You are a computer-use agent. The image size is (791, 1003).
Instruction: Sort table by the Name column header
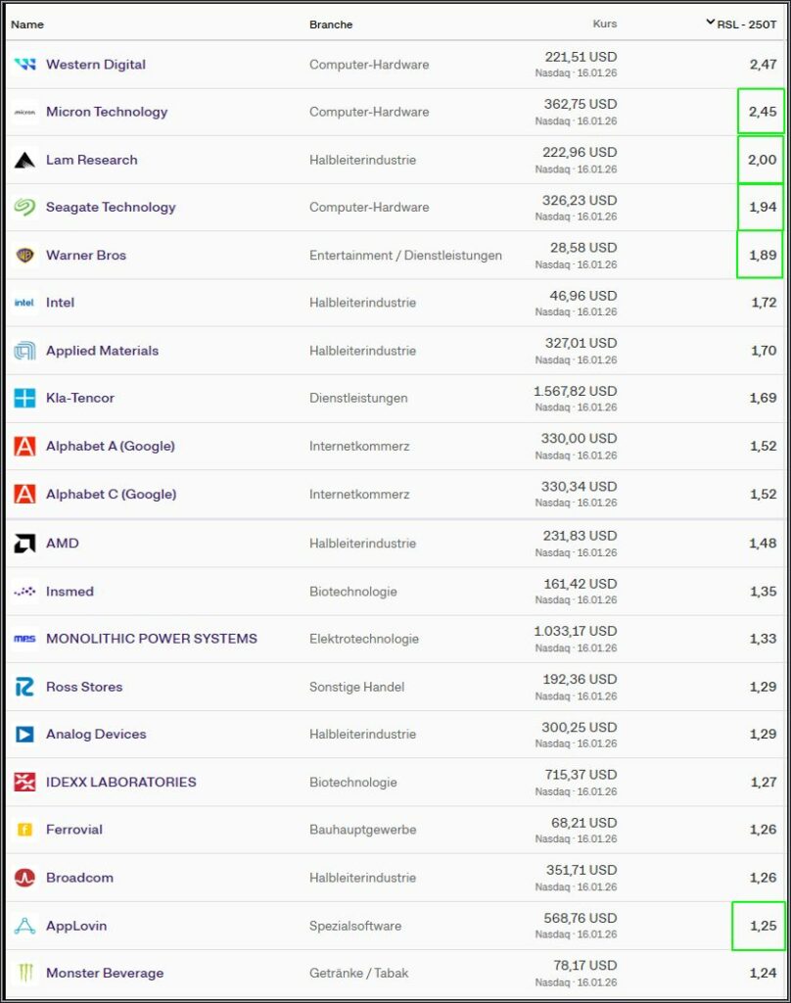pyautogui.click(x=27, y=24)
